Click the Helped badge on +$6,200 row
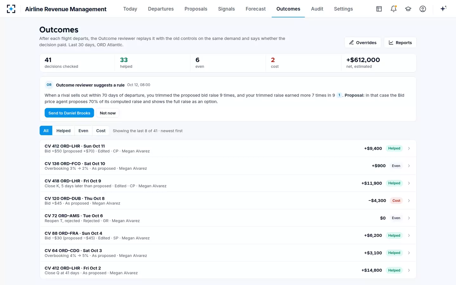This screenshot has width=456, height=285. tap(394, 235)
